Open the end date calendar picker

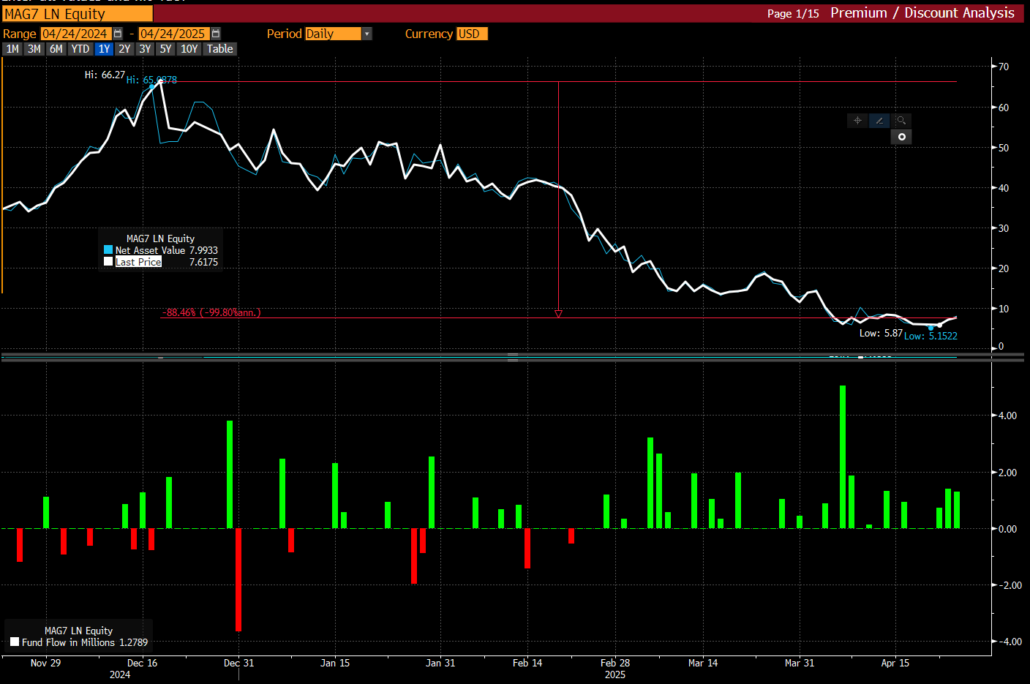(x=216, y=34)
